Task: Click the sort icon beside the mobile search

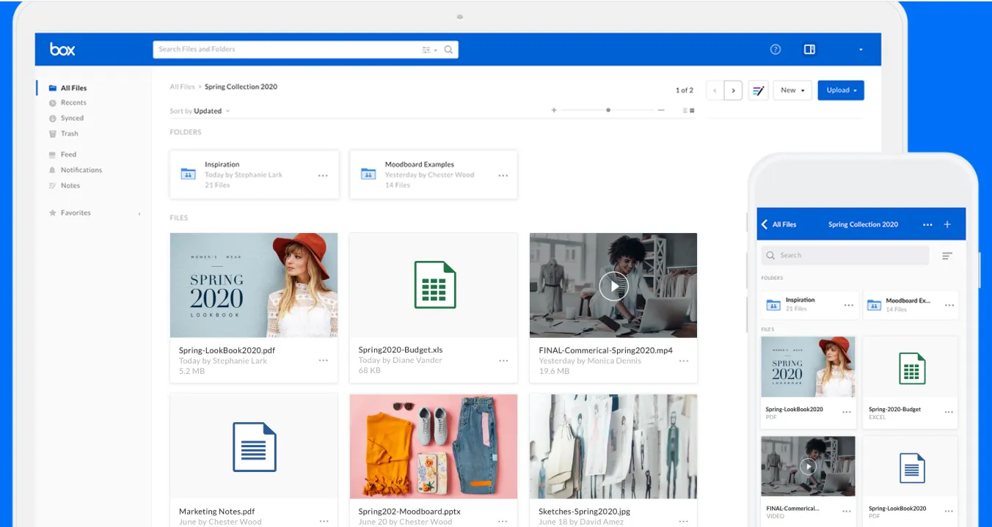Action: point(947,255)
